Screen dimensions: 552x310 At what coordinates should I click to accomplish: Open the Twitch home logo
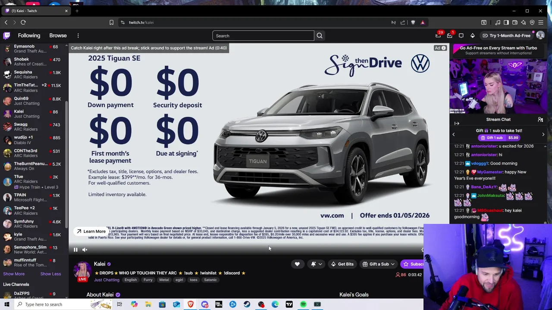point(6,36)
